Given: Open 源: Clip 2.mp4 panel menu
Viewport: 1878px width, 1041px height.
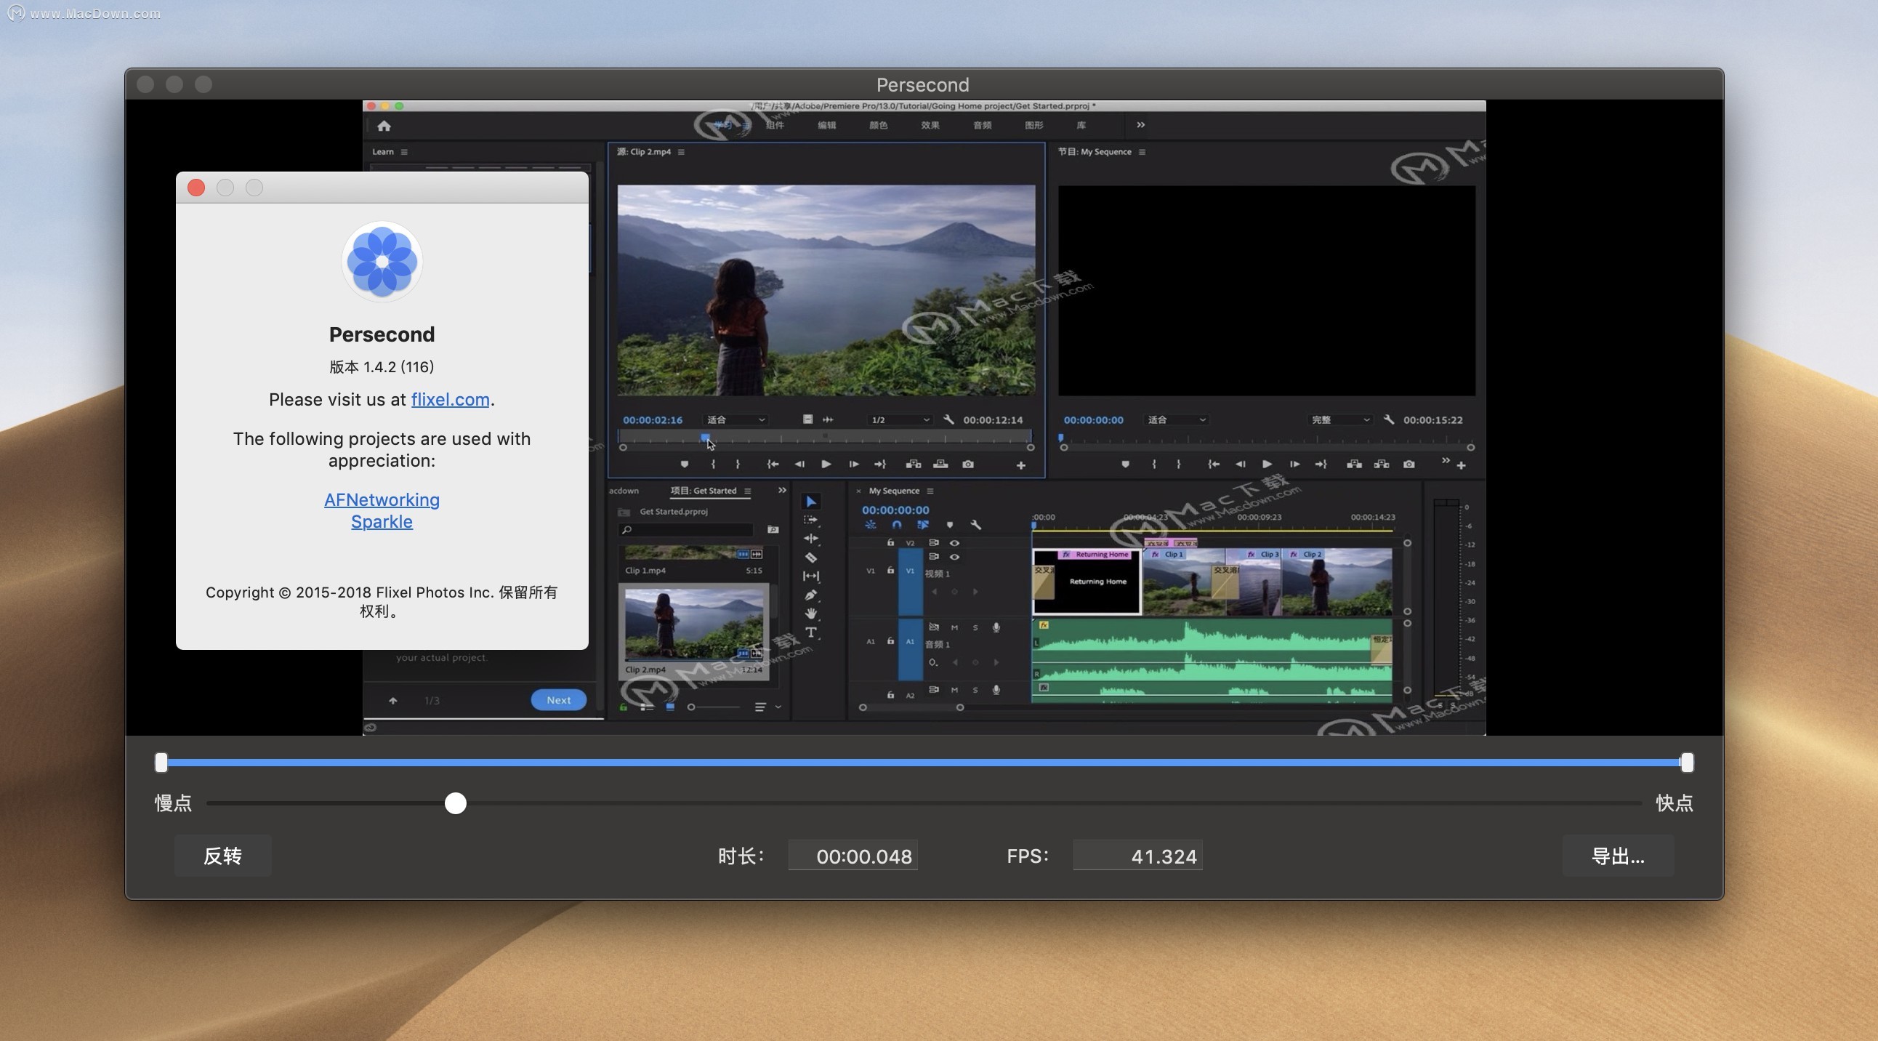Looking at the screenshot, I should click(x=681, y=153).
